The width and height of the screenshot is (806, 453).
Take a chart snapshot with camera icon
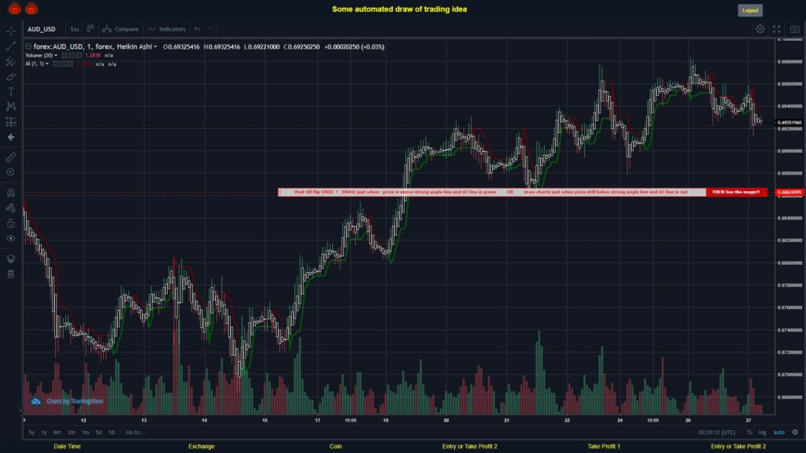(x=795, y=29)
